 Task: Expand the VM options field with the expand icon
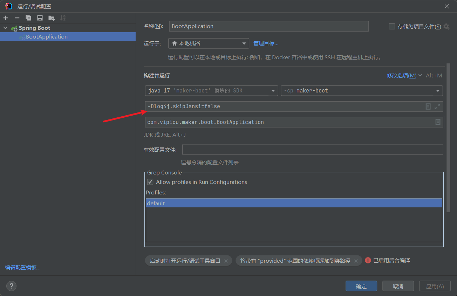tap(437, 106)
